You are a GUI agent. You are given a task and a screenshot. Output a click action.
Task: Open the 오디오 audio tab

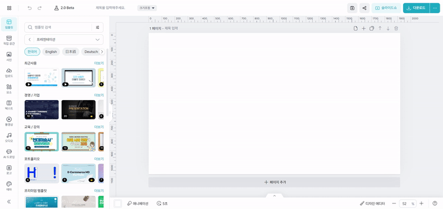(x=9, y=137)
